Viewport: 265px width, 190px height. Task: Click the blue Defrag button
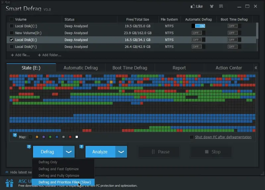pos(48,152)
